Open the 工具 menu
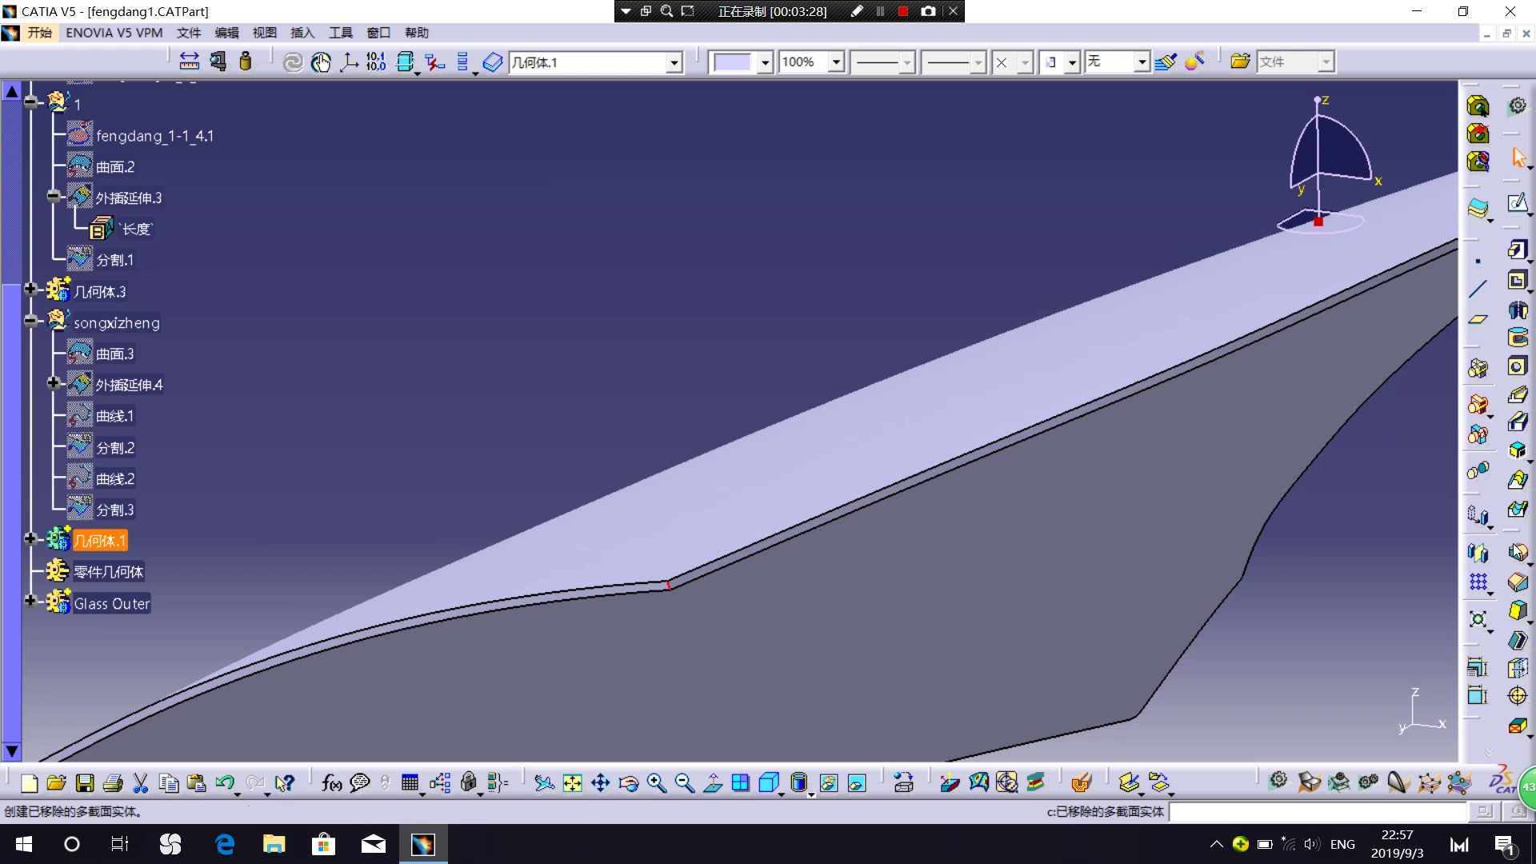Screen dimensions: 1536x864 pos(340,33)
